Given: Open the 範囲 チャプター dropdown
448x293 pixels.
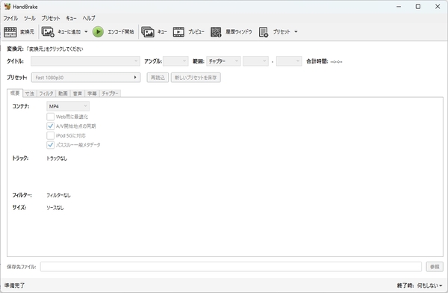Looking at the screenshot, I should coord(223,61).
